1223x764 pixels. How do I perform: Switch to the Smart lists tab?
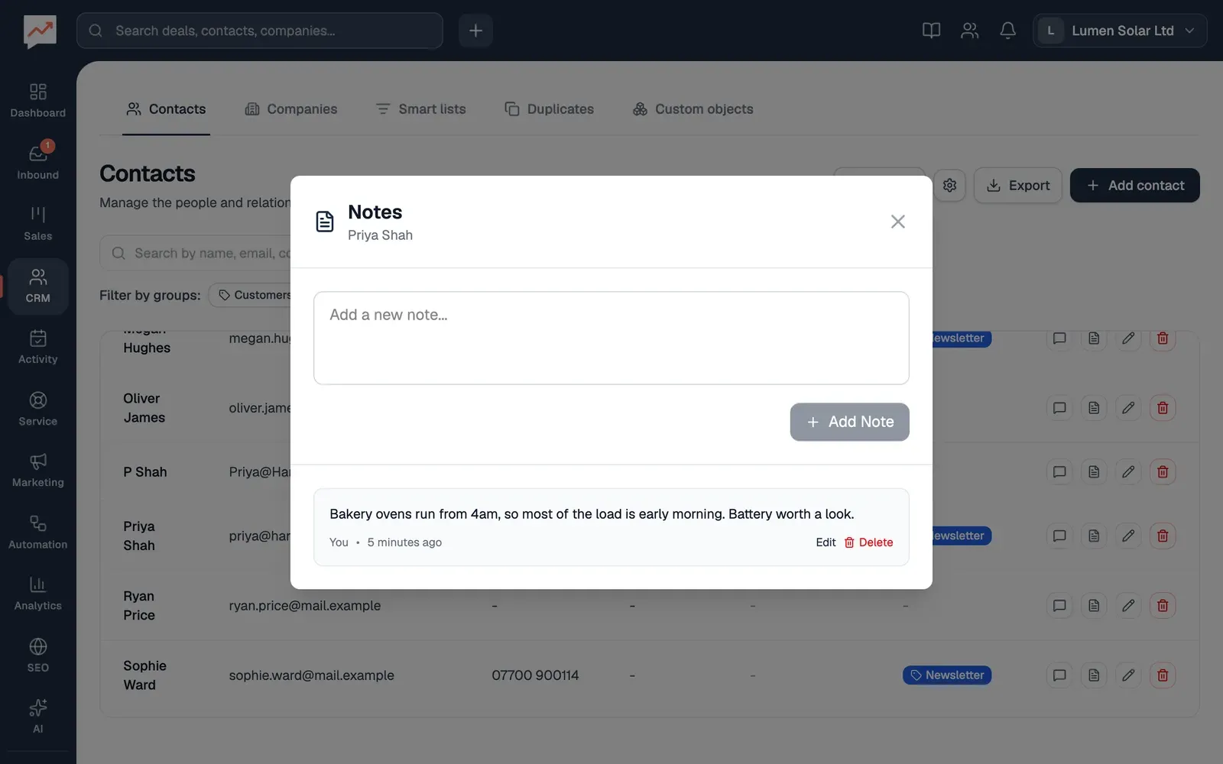421,109
